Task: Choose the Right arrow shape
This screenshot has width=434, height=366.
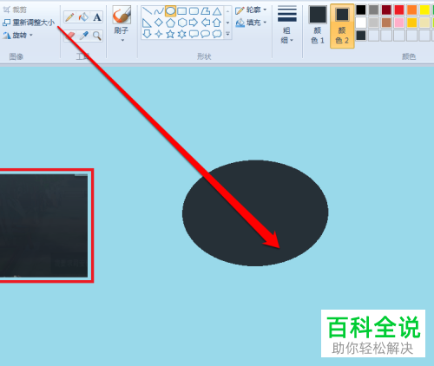Action: pyautogui.click(x=194, y=23)
